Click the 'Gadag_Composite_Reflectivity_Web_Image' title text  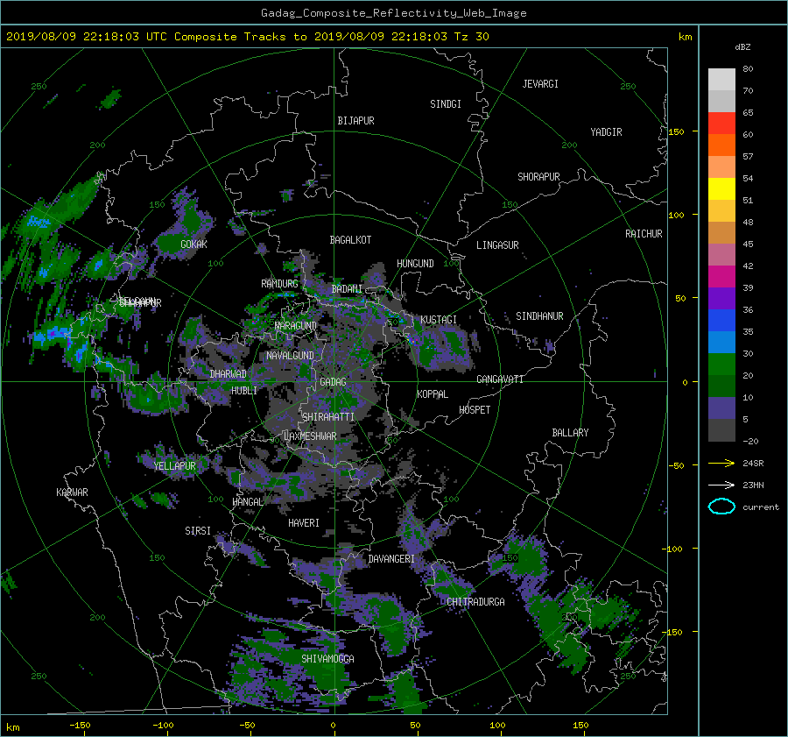[393, 13]
